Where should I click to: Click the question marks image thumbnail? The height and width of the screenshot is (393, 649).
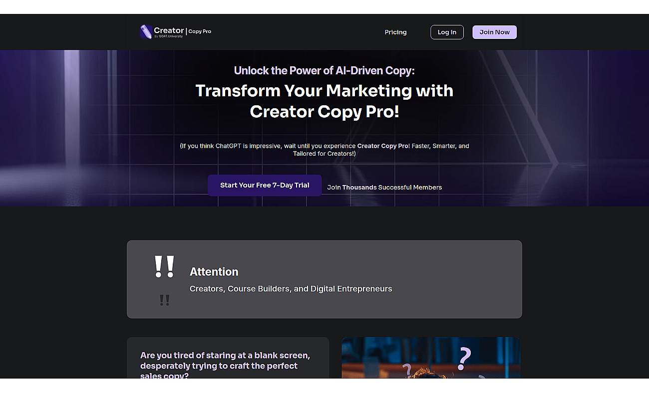[431, 358]
